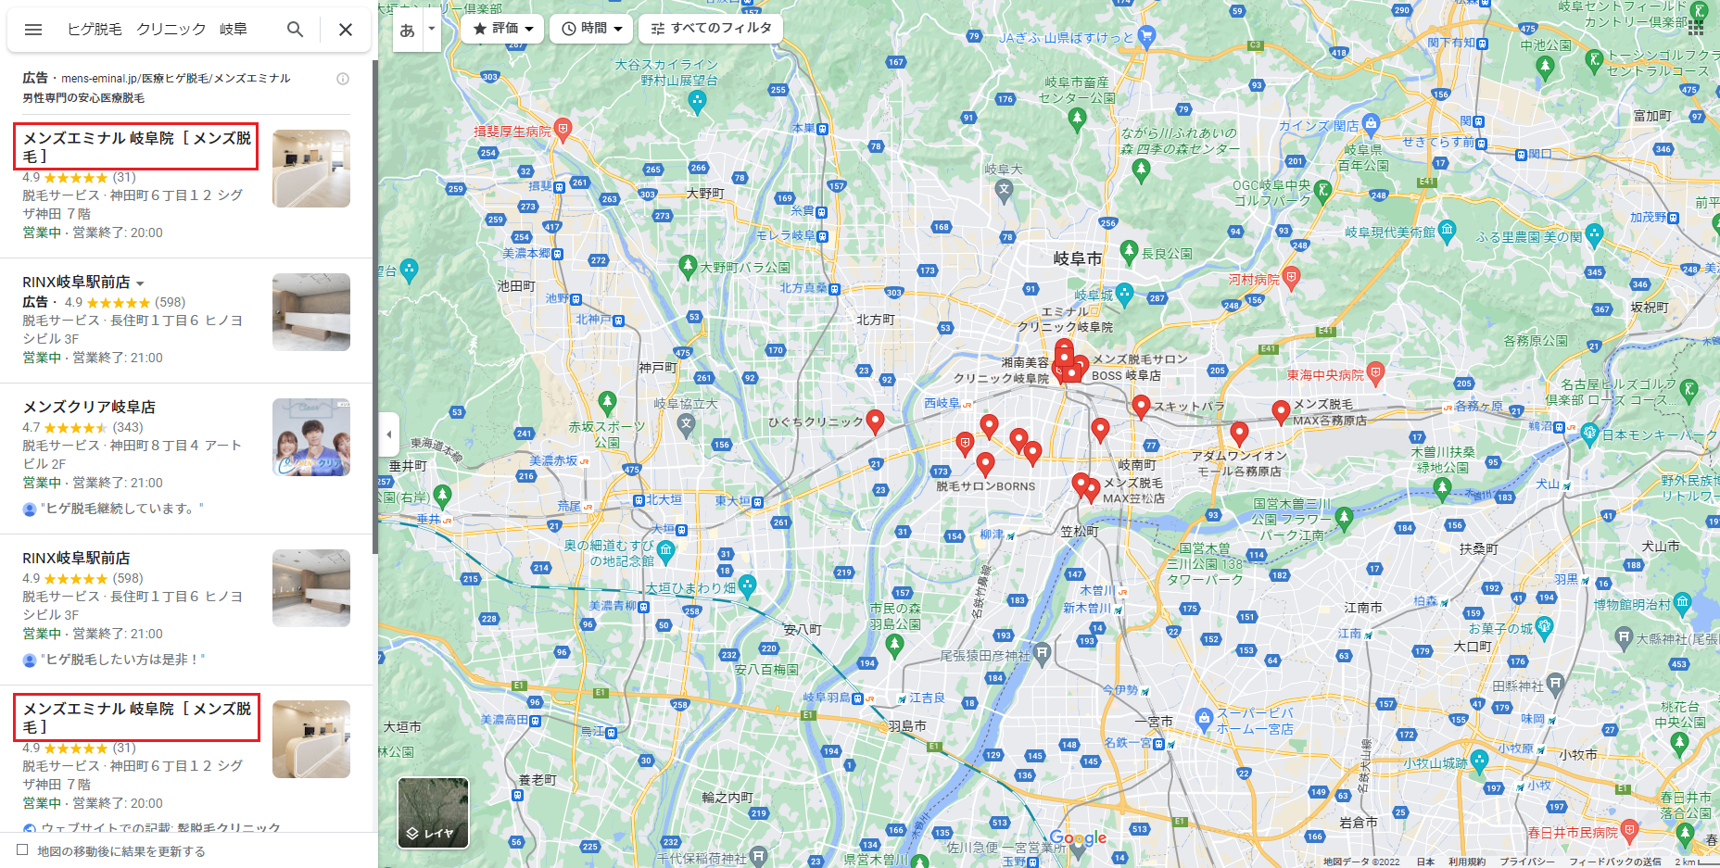Click the 大野町バラ公園 park marker
This screenshot has width=1720, height=868.
point(688,267)
